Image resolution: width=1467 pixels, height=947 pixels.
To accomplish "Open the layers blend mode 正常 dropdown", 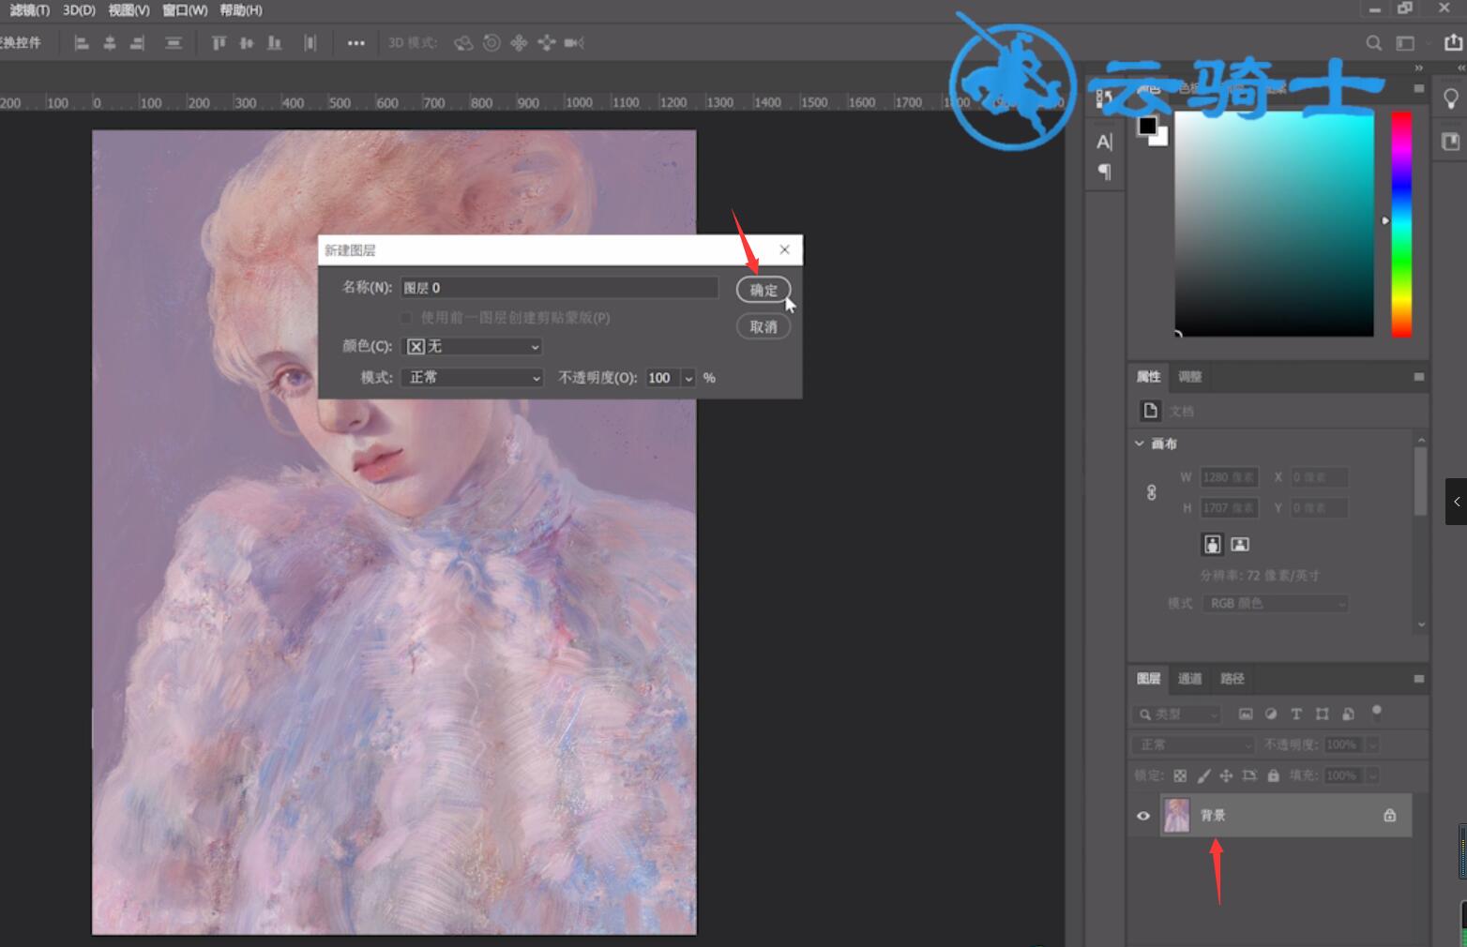I will click(1193, 744).
